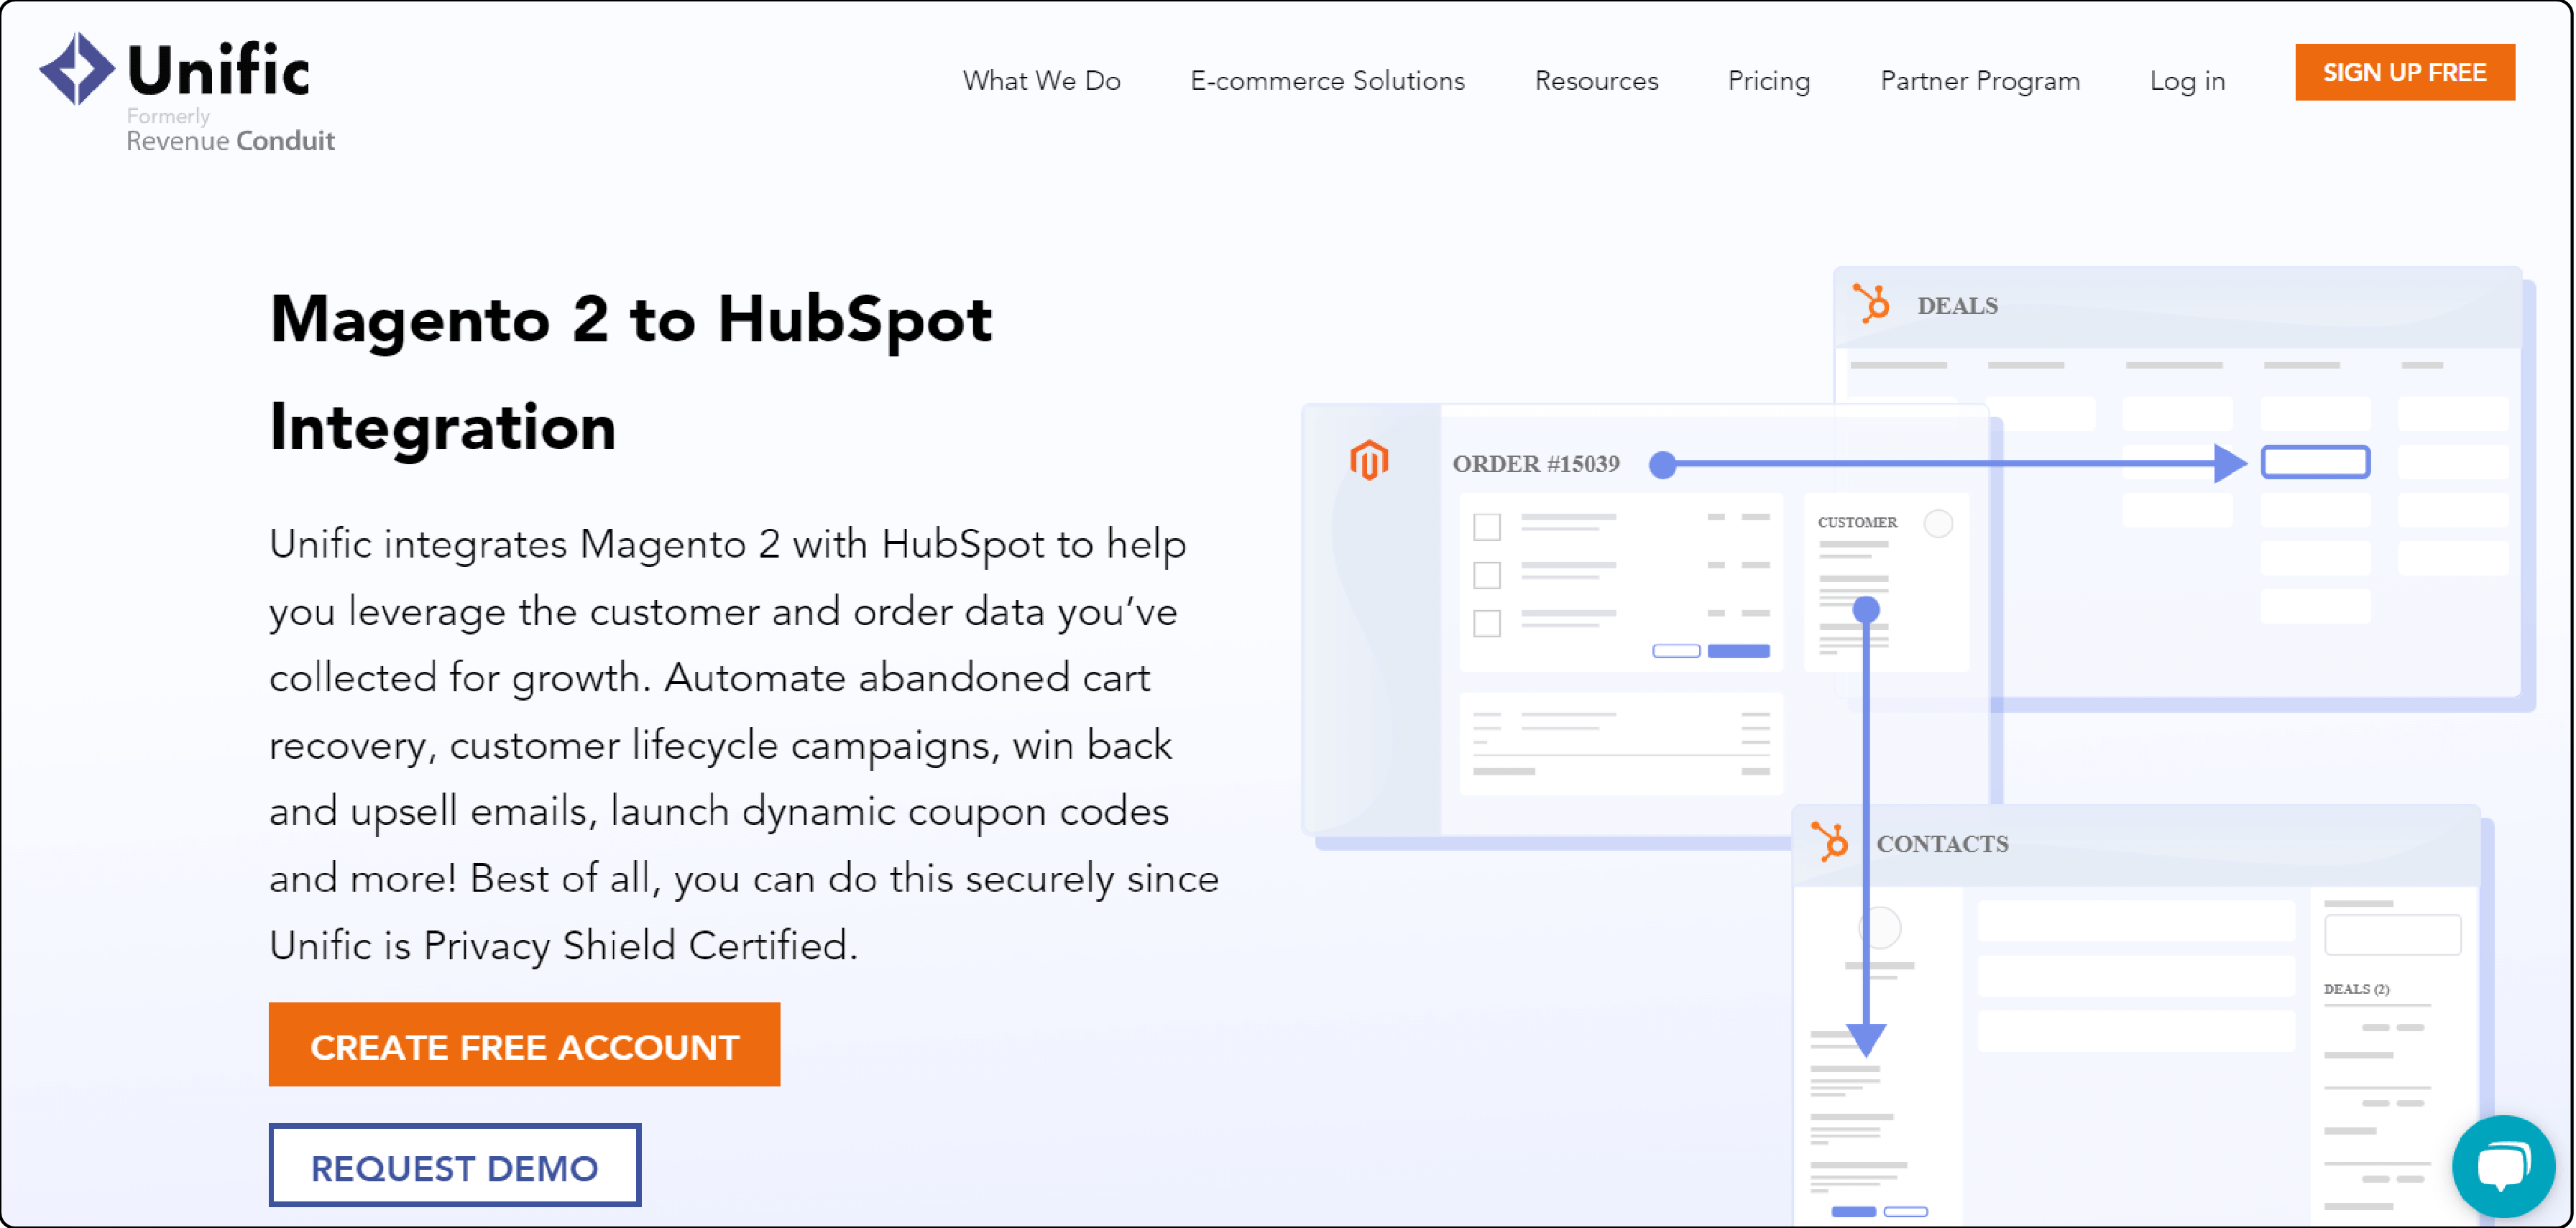Click the Unific logo icon
2576x1228 pixels.
(x=77, y=69)
